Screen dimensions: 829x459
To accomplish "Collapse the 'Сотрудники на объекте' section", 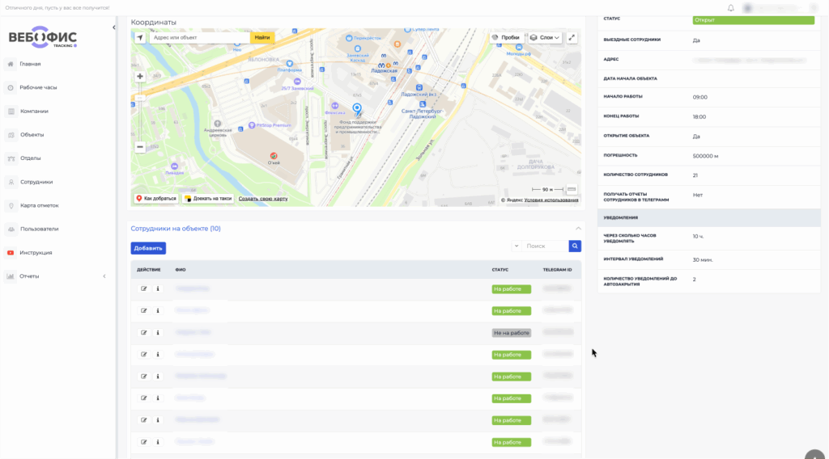I will coord(578,229).
